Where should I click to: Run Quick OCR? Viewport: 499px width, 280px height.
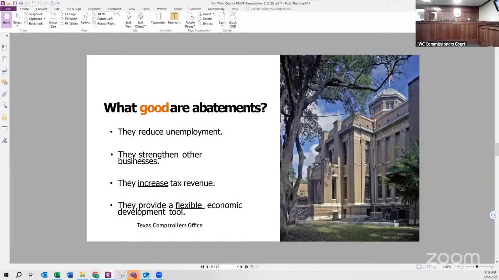(x=233, y=19)
